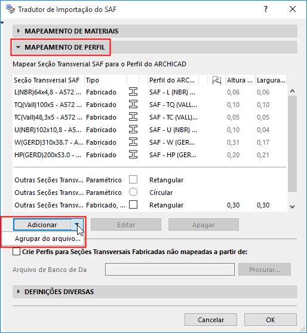Click SAF - U (NBR) ... profile cell

pos(173,130)
